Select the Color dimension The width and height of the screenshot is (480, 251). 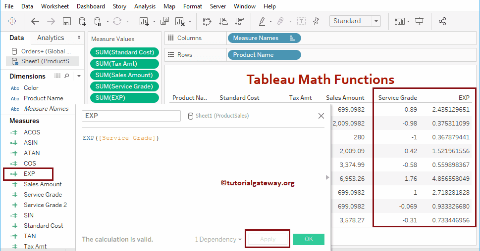[x=31, y=88]
